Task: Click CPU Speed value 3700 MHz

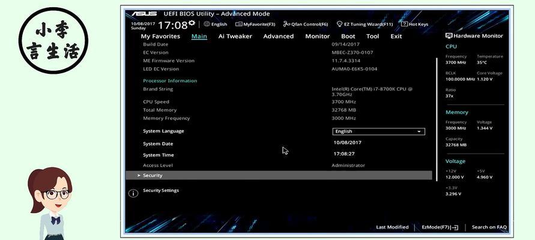Action: (x=343, y=101)
